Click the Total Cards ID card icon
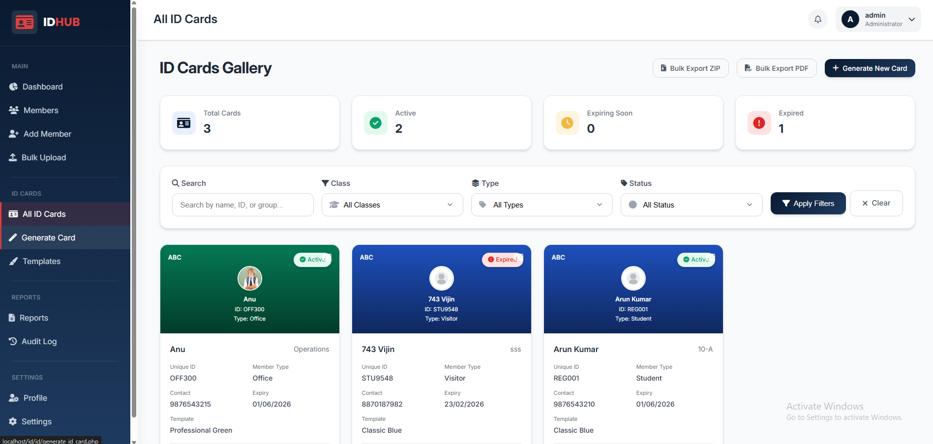Image resolution: width=933 pixels, height=444 pixels. tap(183, 123)
